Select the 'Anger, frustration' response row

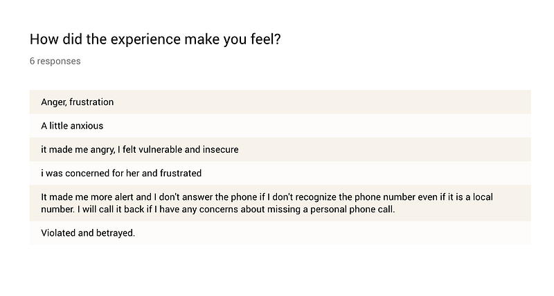pyautogui.click(x=280, y=102)
